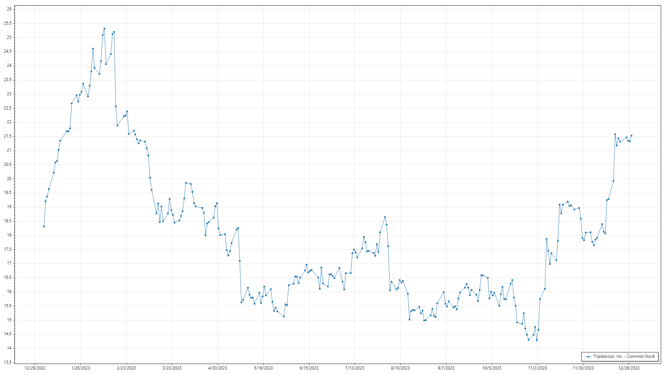This screenshot has height=374, width=666.
Task: Click the 17.5 tick label on y-axis
Action: tap(8, 249)
